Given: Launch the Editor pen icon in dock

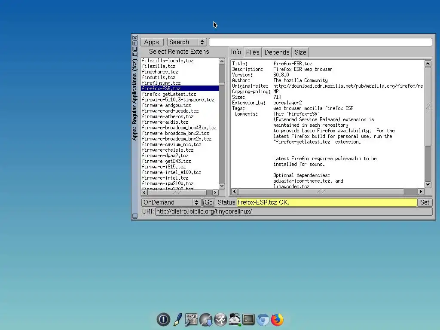Looking at the screenshot, I should (x=177, y=320).
